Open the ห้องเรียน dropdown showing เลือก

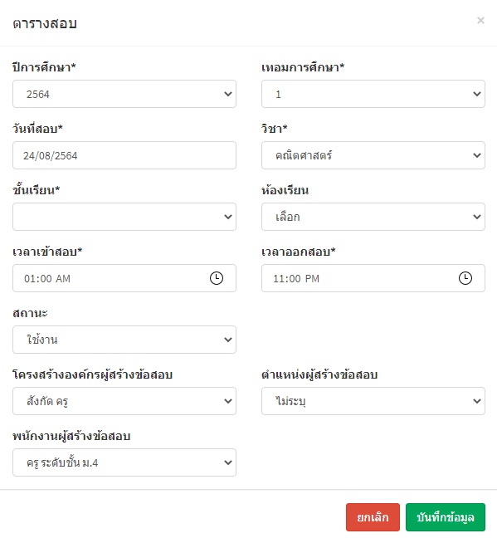click(373, 217)
